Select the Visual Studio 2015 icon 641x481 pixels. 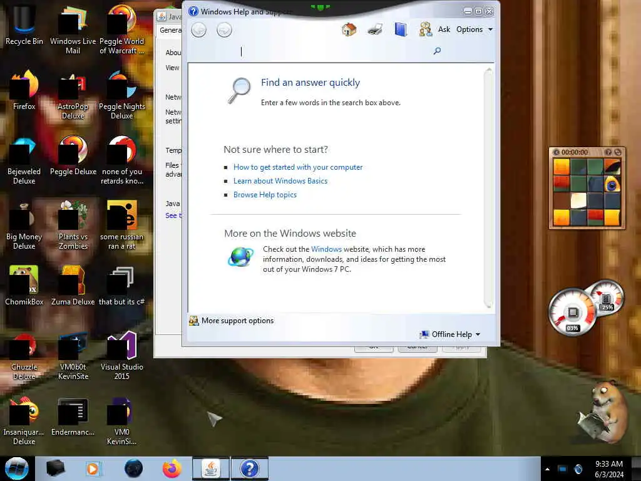pyautogui.click(x=122, y=356)
